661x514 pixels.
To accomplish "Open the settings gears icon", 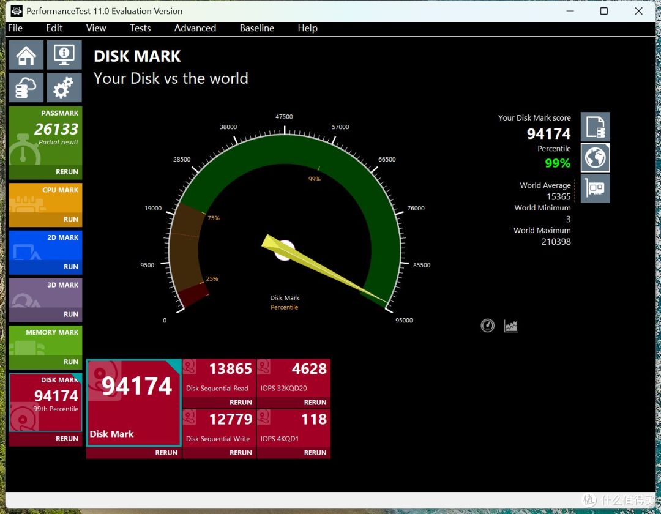I will coord(64,88).
